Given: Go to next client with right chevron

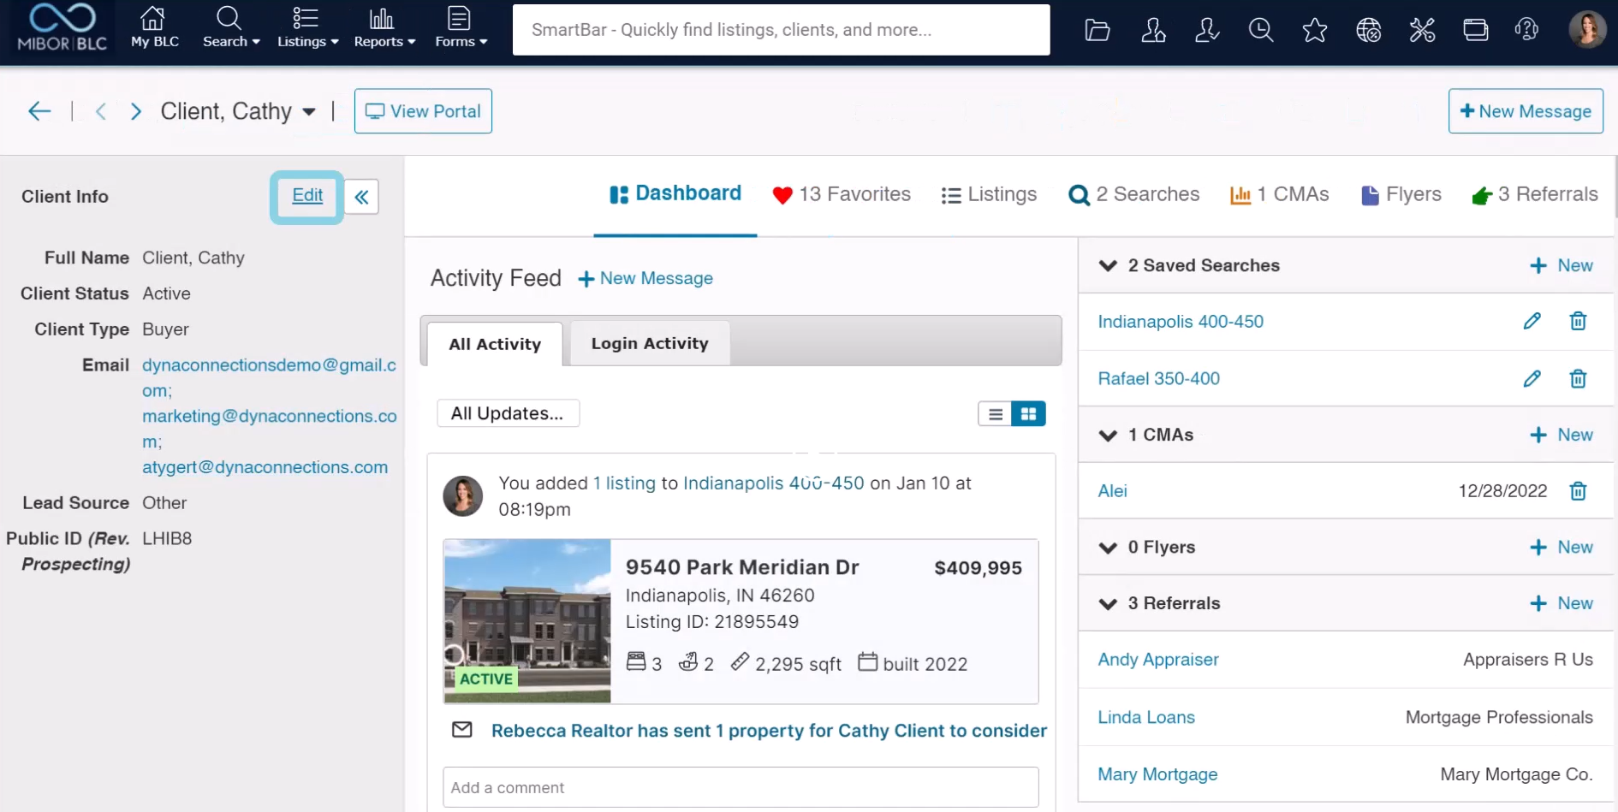Looking at the screenshot, I should click(135, 111).
